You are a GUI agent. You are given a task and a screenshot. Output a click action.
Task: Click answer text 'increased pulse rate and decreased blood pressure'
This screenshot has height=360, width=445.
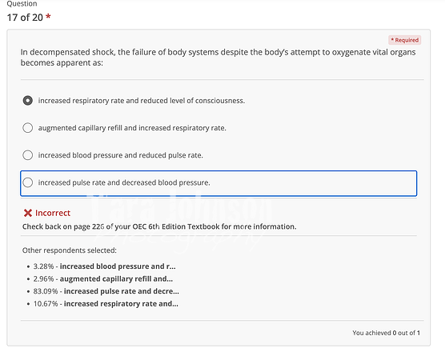pos(124,182)
